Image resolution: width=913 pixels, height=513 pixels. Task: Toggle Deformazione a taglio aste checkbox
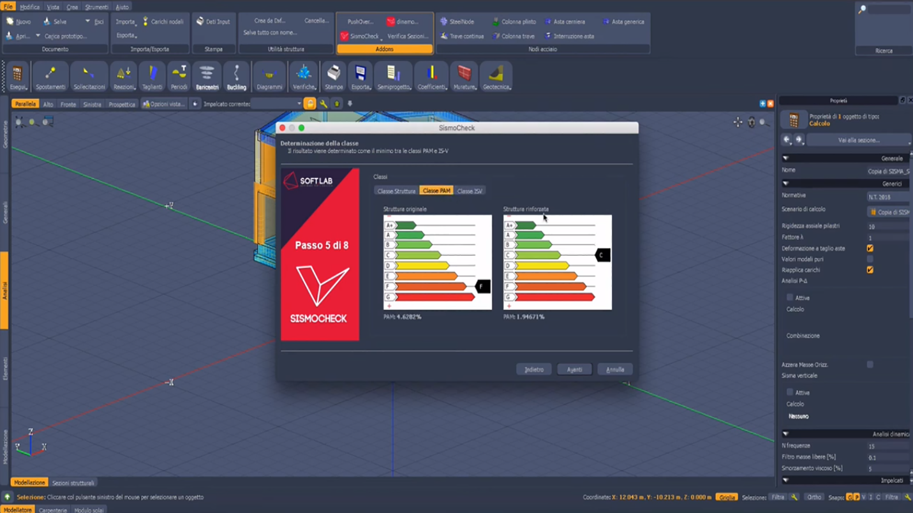[x=870, y=248]
